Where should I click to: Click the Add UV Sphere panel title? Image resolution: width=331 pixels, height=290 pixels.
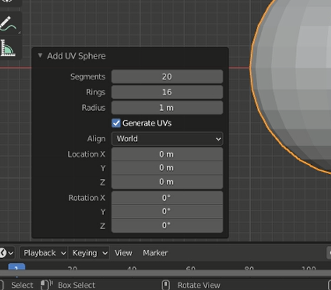[76, 56]
